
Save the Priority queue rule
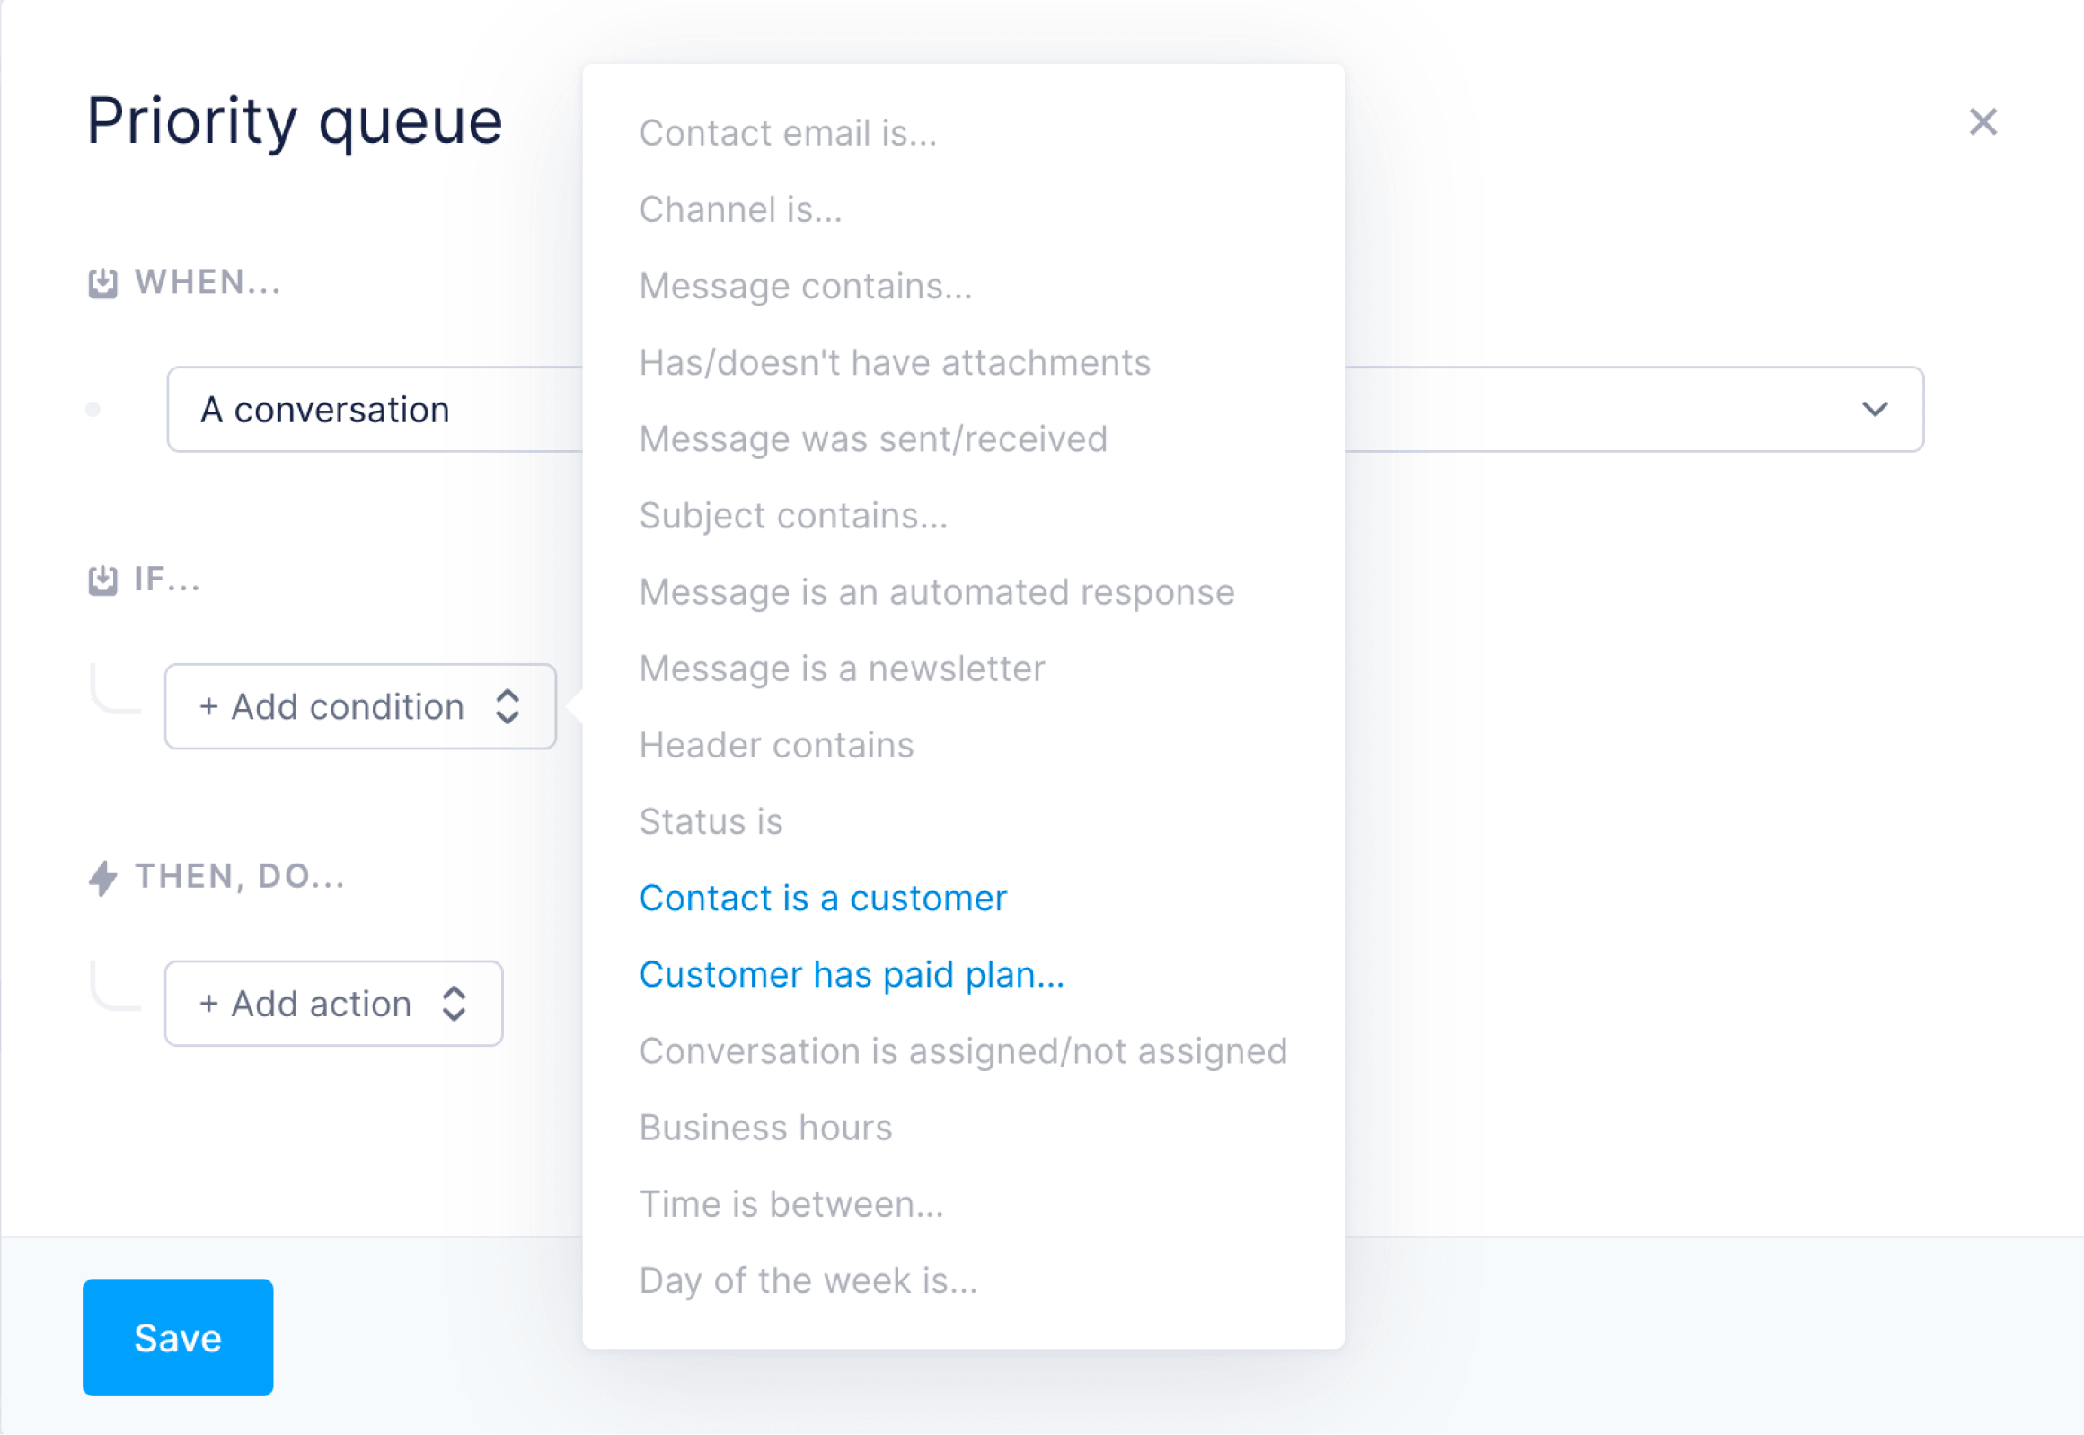[178, 1338]
